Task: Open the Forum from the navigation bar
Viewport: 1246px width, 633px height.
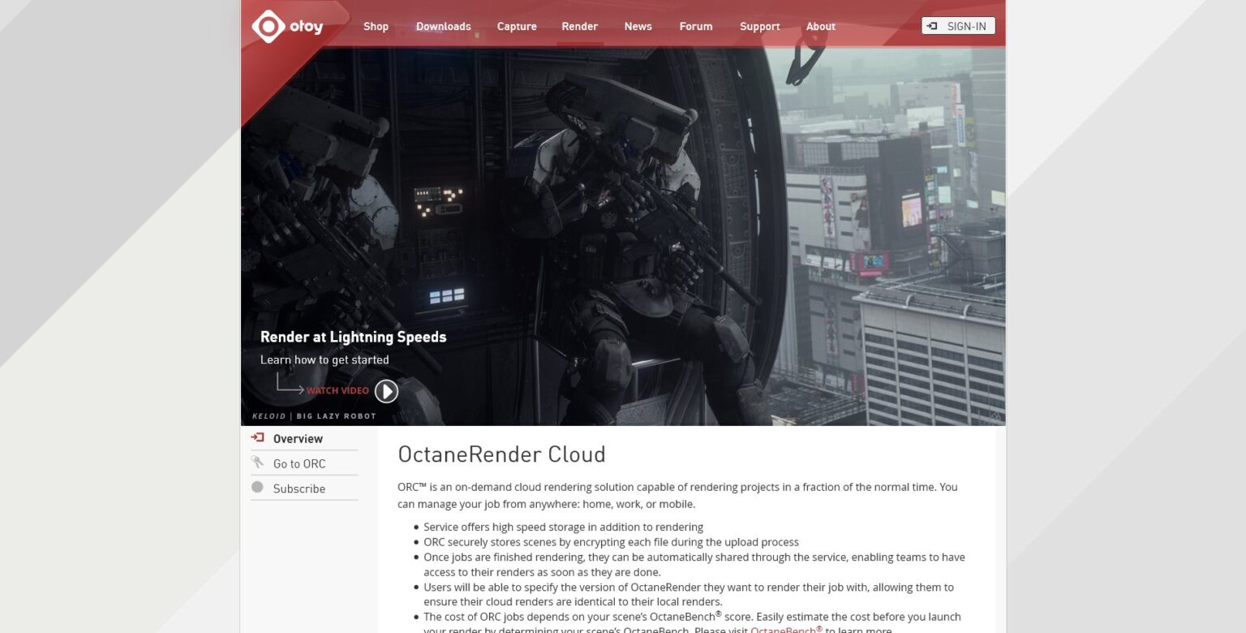Action: 695,26
